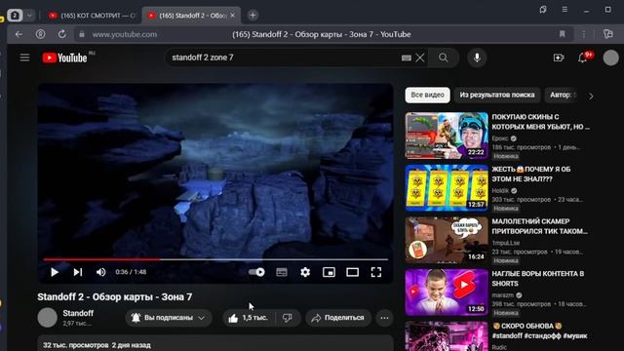Screen dimensions: 624x351
Task: Open the Create video menu
Action: (559, 58)
